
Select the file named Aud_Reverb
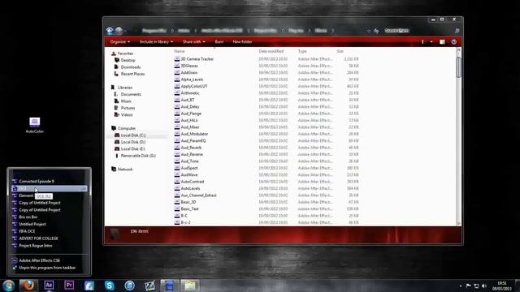[x=191, y=148]
